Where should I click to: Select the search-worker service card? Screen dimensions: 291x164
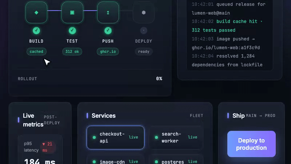(176, 137)
